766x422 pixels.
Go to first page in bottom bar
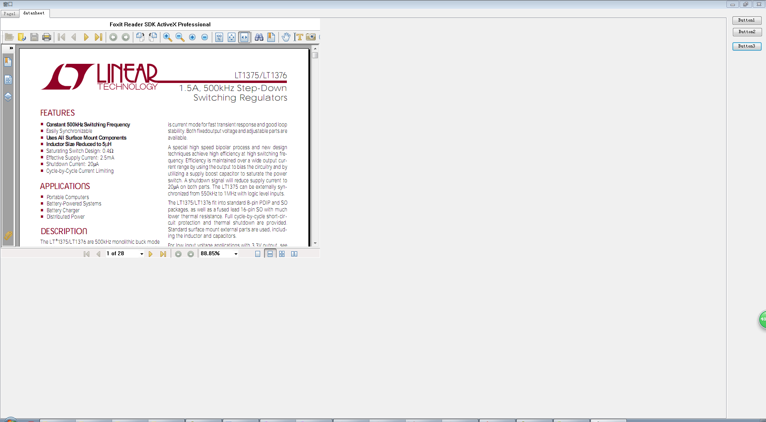pos(87,254)
